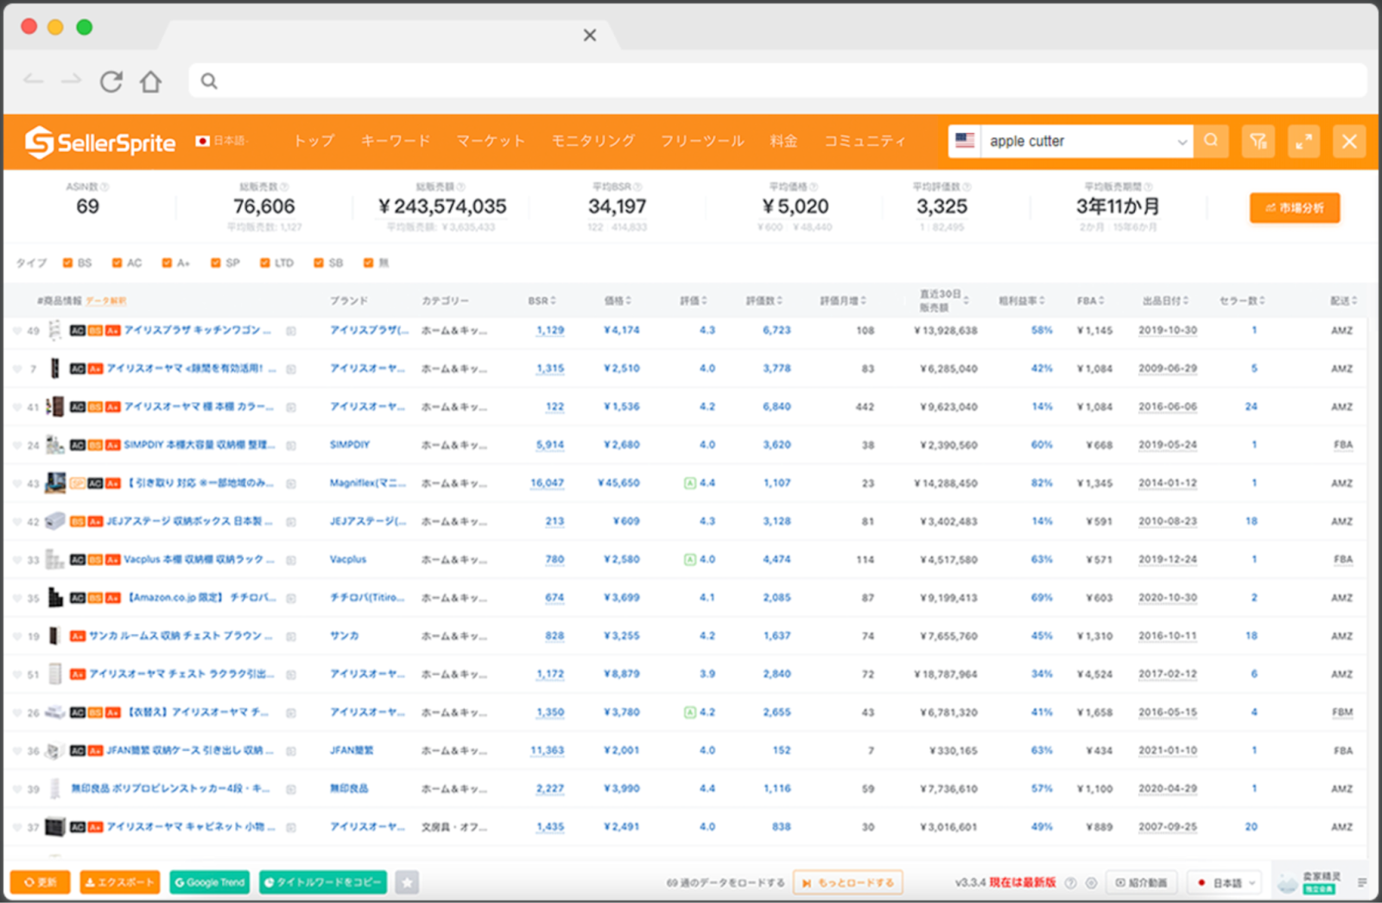Image resolution: width=1382 pixels, height=903 pixels.
Task: Toggle the 無 type checkbox
Action: [x=368, y=263]
